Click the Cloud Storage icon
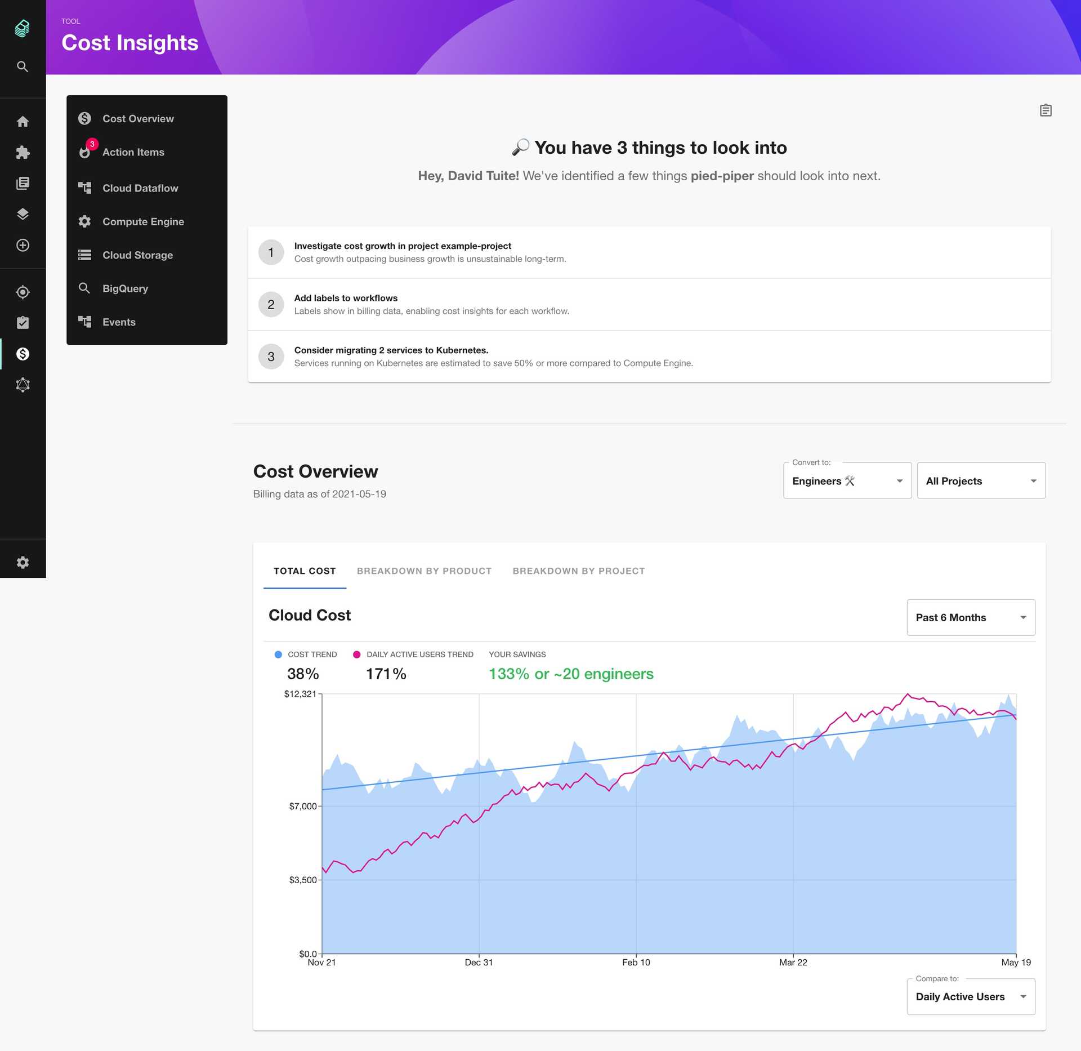 [84, 255]
